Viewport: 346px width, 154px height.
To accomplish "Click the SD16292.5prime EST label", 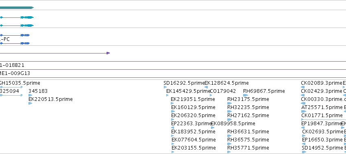I will tap(184, 83).
